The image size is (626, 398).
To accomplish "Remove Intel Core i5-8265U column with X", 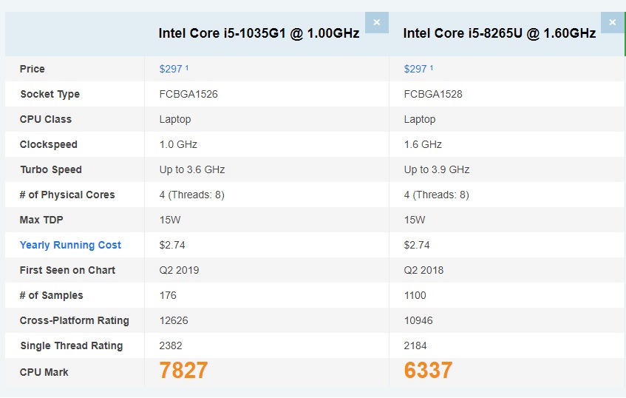I will tap(612, 22).
